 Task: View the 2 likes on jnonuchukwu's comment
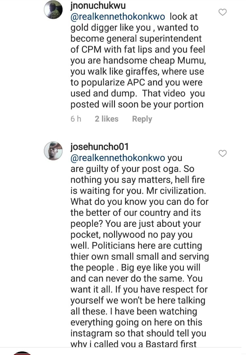tap(106, 119)
